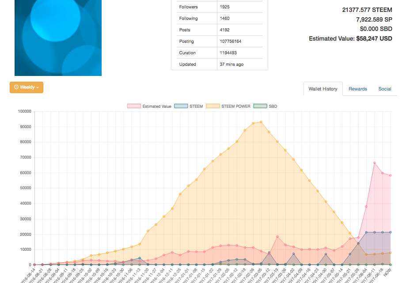Click the Following count 1460

224,19
